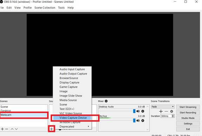Viewport: 202px width, 136px height.
Task: Expand the Deprecated submenu arrow
Action: click(88, 126)
